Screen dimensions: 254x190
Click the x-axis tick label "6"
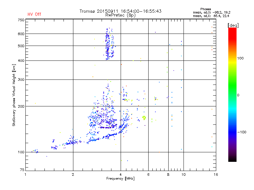tap(148, 174)
